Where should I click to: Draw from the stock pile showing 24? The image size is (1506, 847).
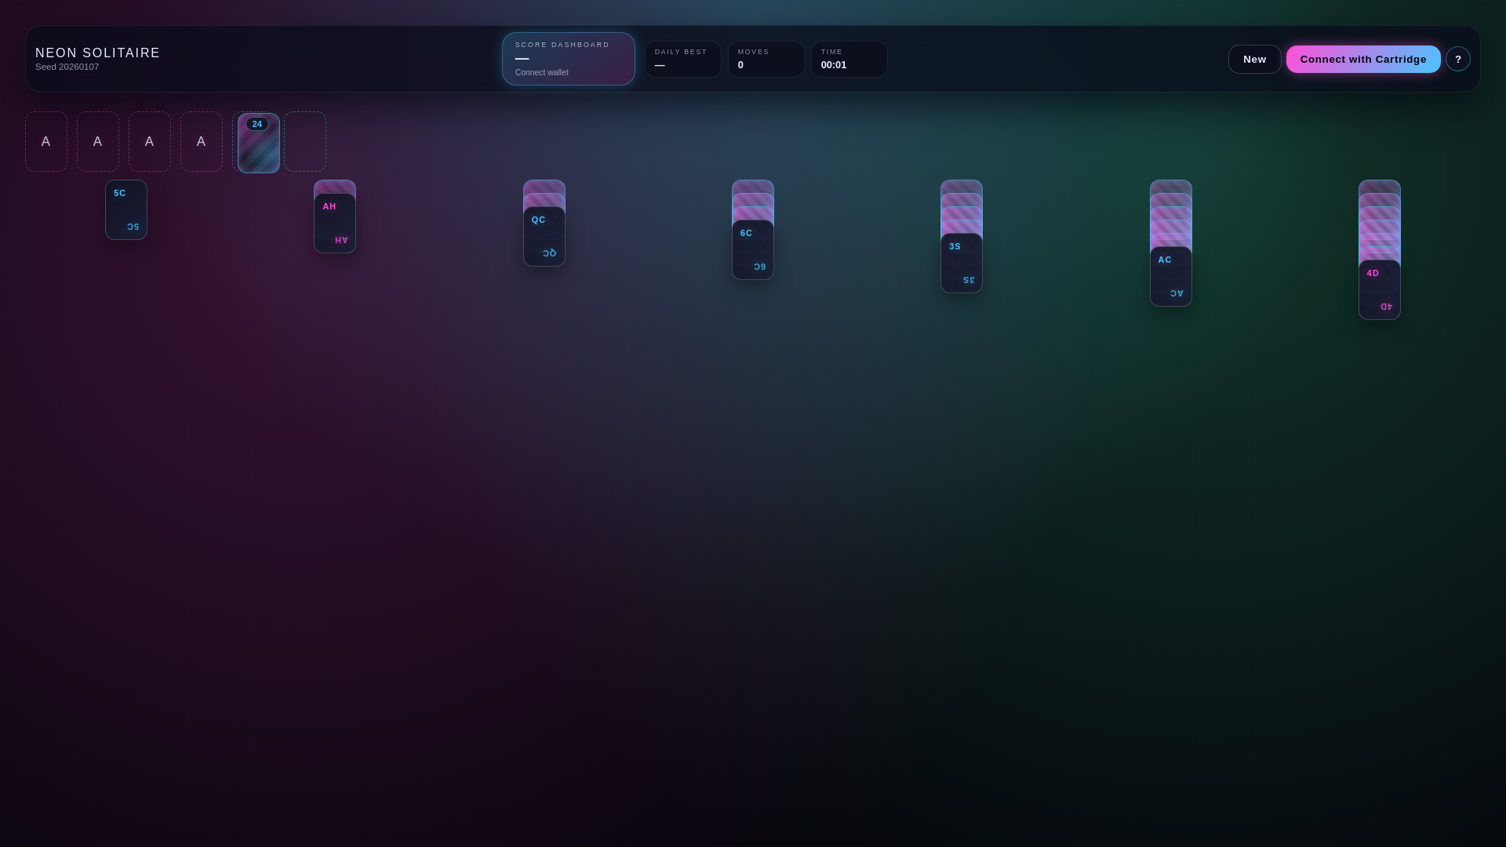(x=259, y=143)
